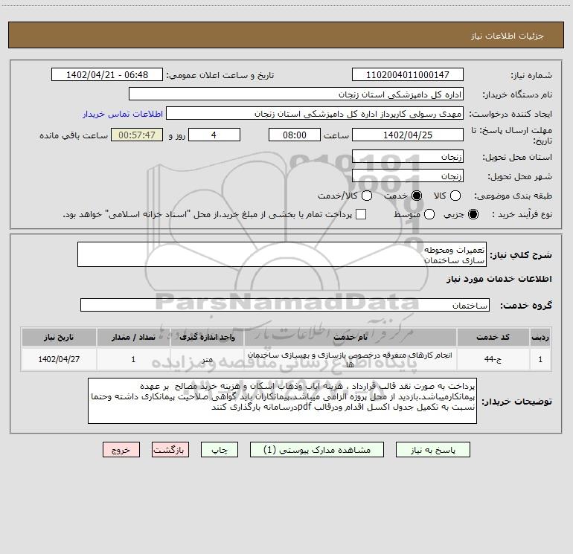Click the remaining time countdown 00:57:47

137,135
